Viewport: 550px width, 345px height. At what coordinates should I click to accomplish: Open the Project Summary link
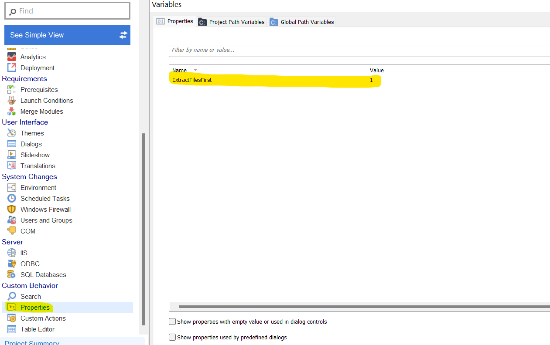(32, 342)
